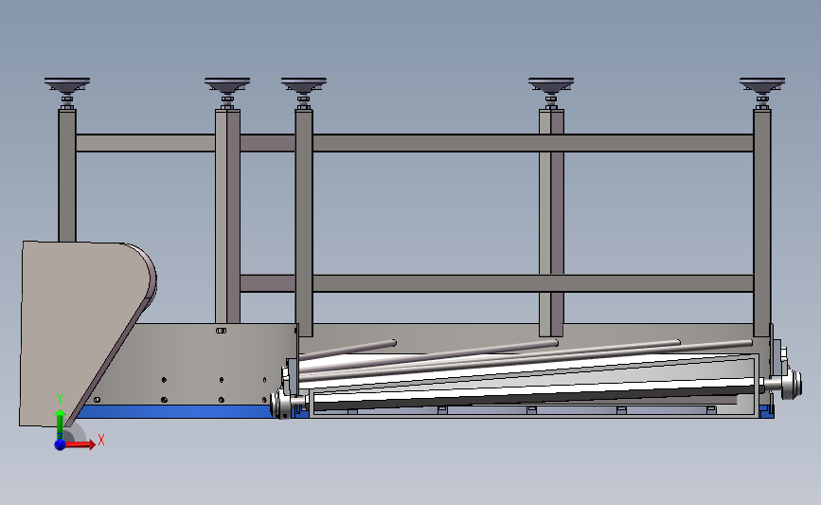Click the green Y axis arrow of triad

[x=60, y=423]
